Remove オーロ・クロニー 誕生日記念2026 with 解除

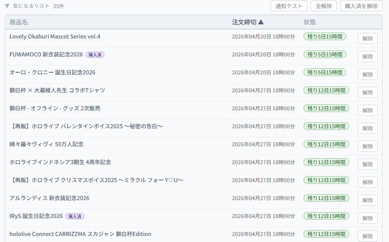click(368, 74)
